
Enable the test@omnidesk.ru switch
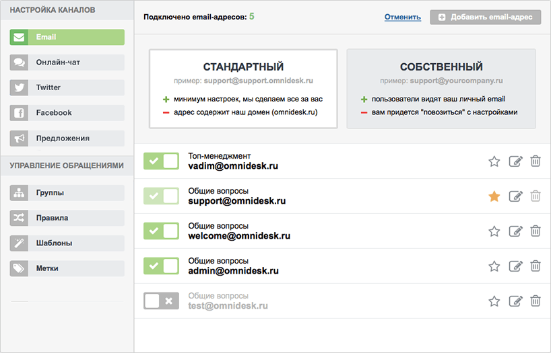coord(161,301)
